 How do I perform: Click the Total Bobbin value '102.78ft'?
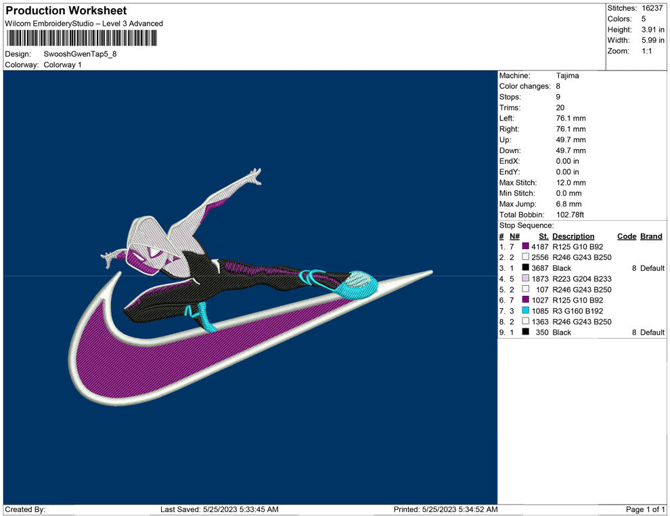pyautogui.click(x=570, y=215)
